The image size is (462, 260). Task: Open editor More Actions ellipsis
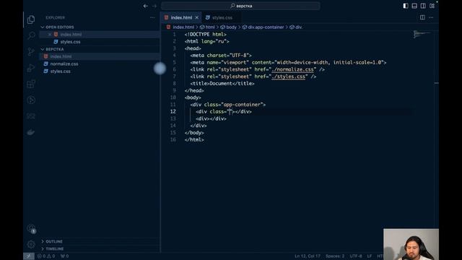[431, 17]
